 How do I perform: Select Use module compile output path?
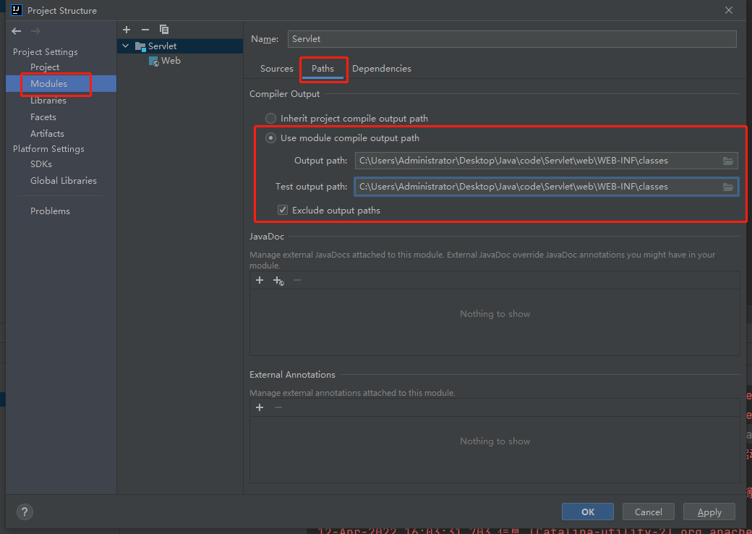pos(271,138)
